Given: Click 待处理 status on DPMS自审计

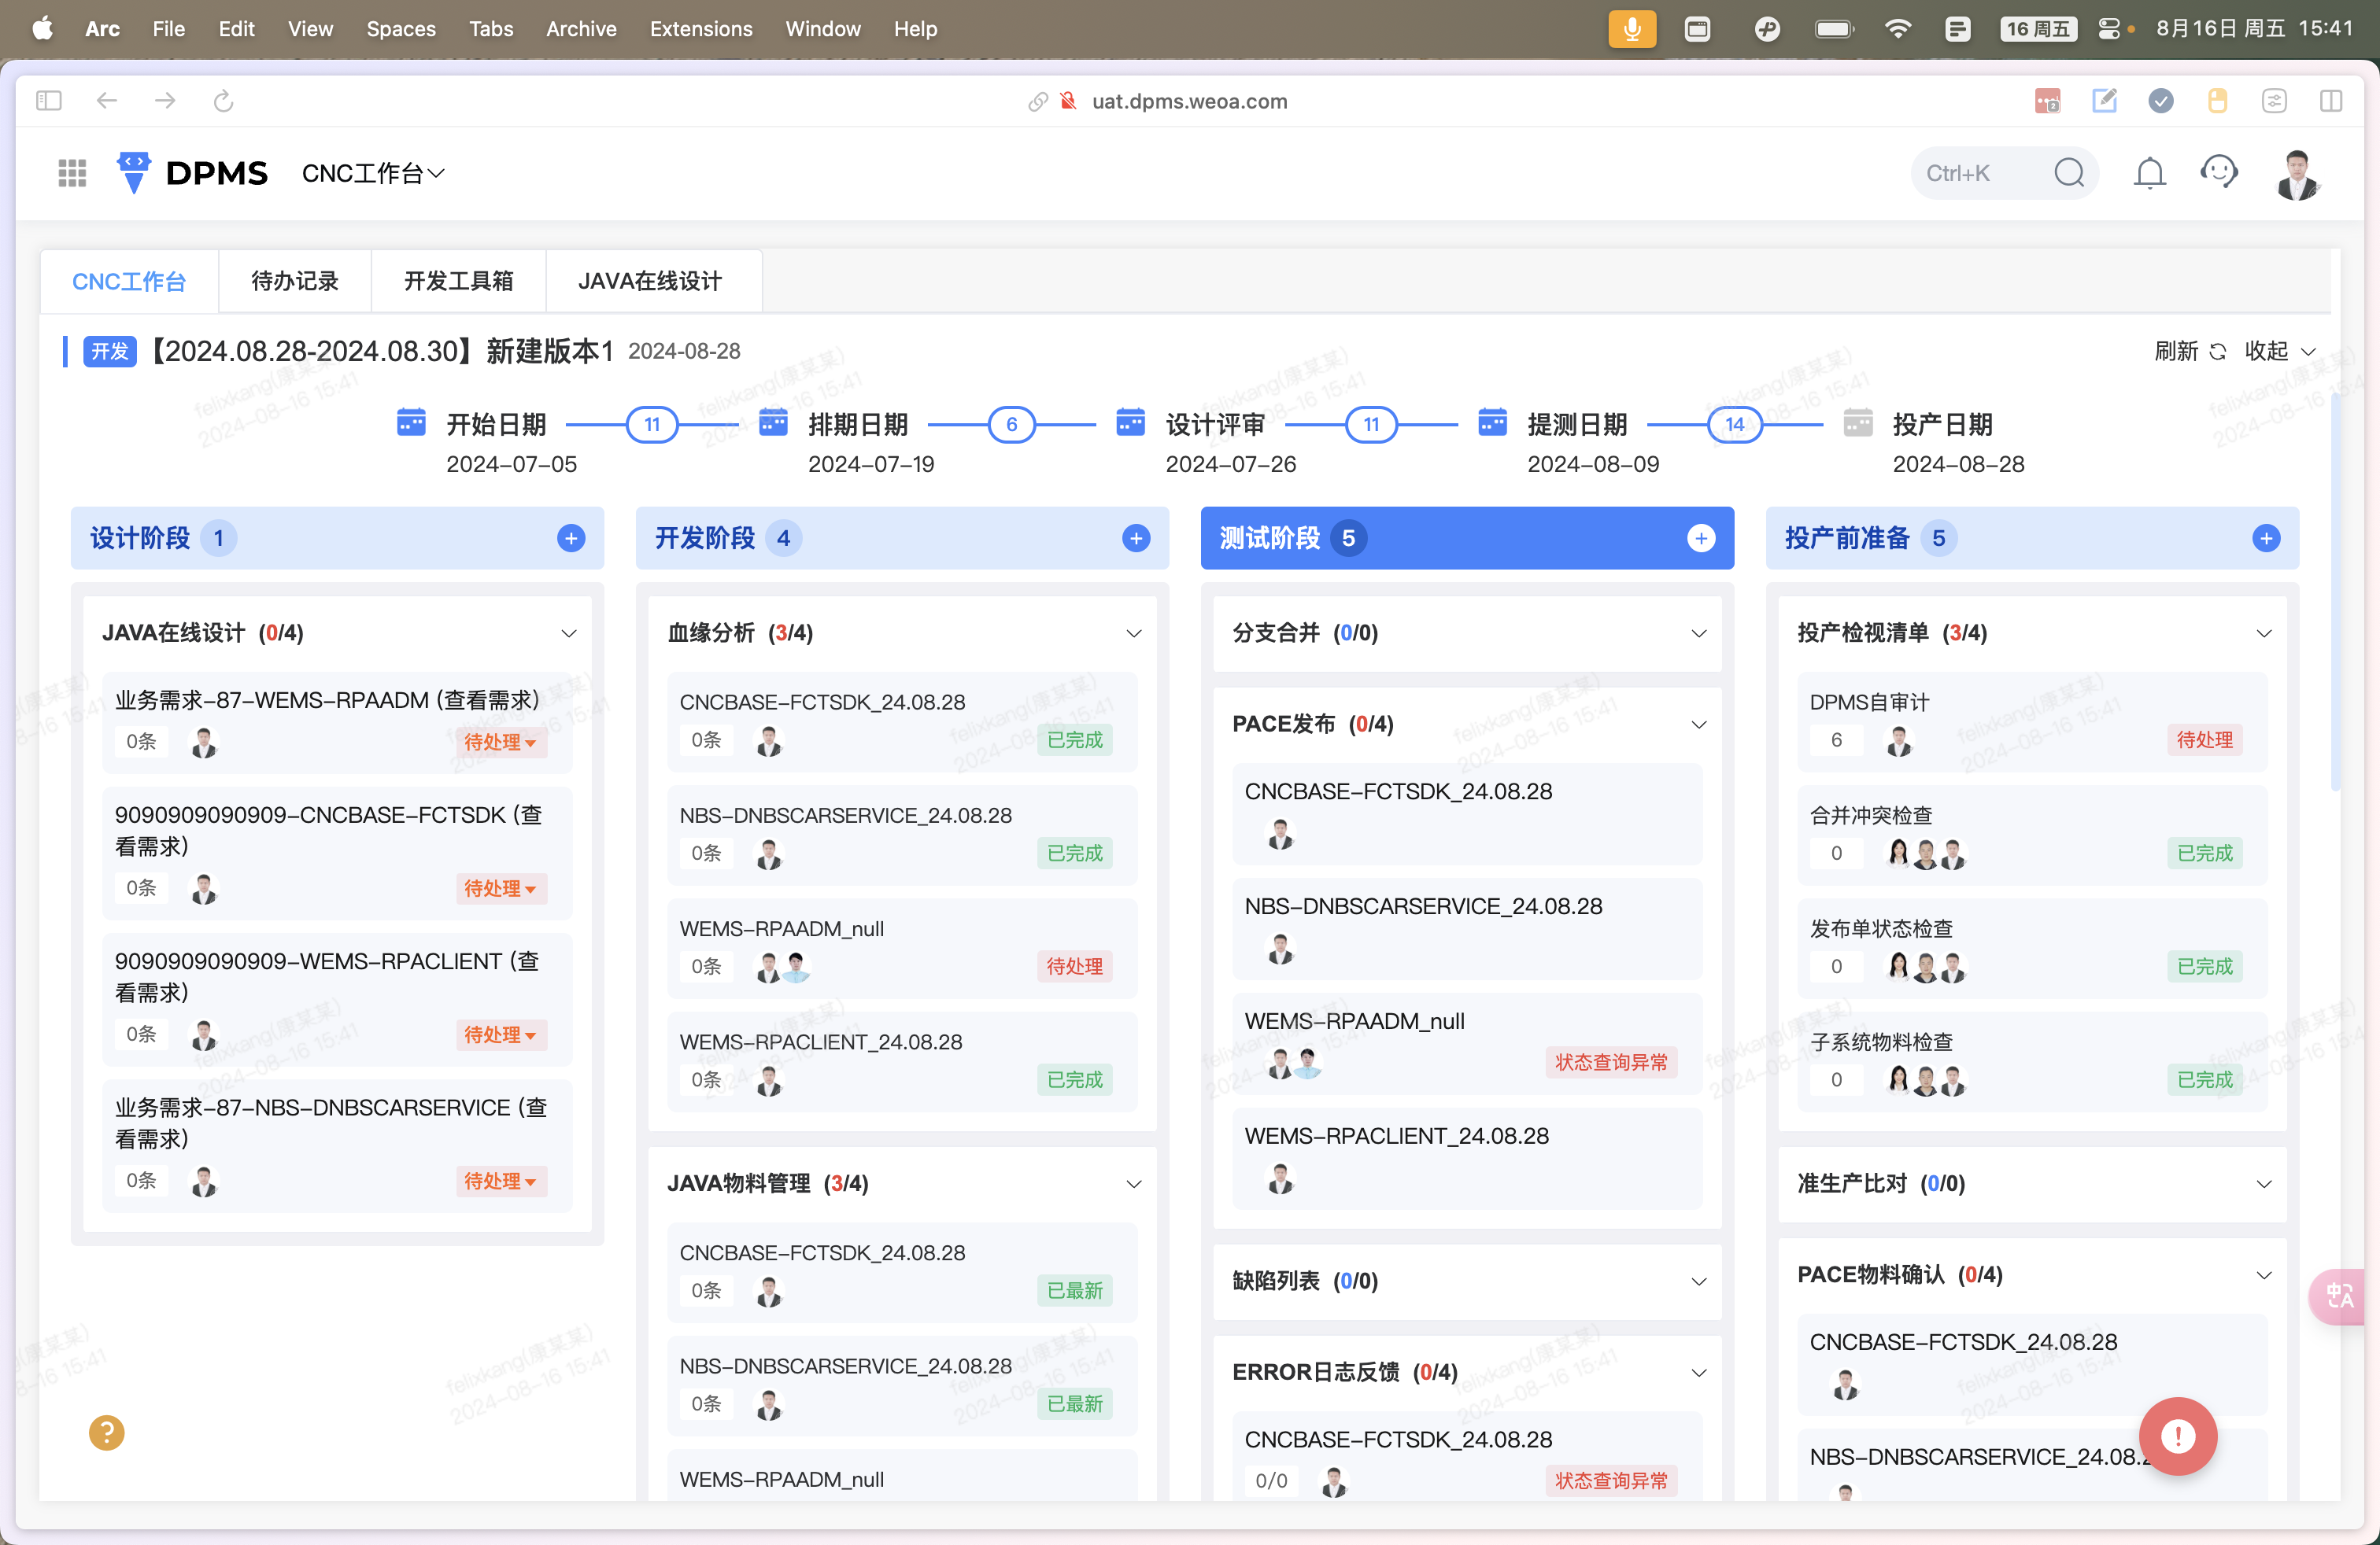Looking at the screenshot, I should click(2204, 739).
